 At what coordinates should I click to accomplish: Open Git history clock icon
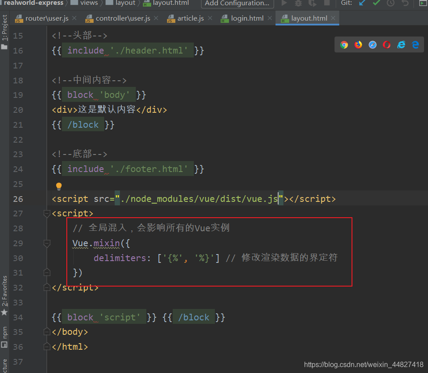pyautogui.click(x=391, y=3)
